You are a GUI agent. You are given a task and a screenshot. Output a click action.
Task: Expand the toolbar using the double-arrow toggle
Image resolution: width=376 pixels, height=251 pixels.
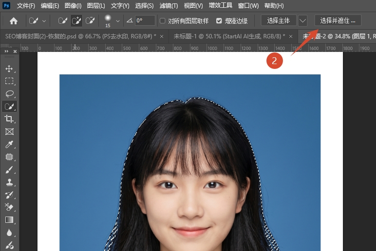[7, 51]
